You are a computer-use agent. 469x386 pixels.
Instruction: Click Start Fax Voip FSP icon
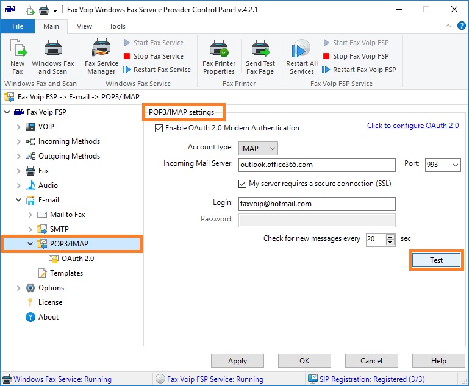(x=326, y=43)
